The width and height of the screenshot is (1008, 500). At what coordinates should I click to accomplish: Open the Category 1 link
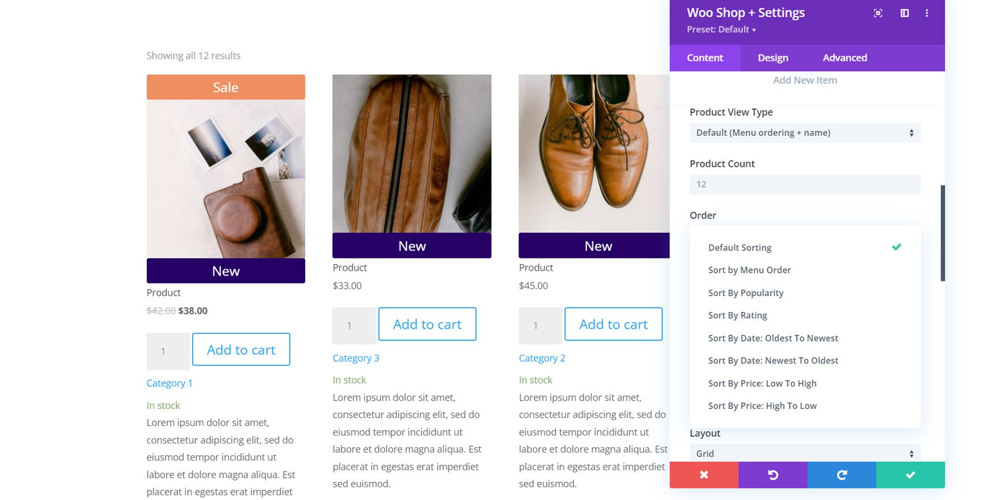coord(169,383)
